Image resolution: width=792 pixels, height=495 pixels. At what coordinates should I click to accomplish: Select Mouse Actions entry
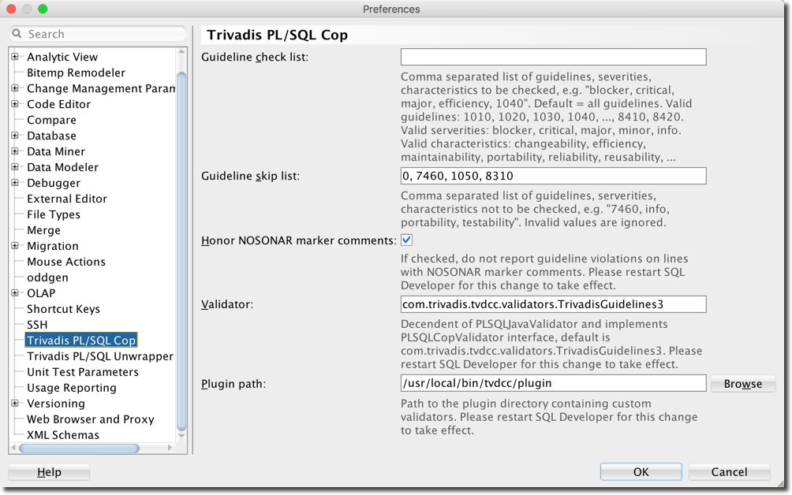coord(66,262)
